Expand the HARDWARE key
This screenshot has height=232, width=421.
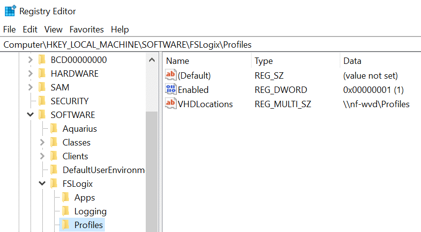[x=31, y=73]
